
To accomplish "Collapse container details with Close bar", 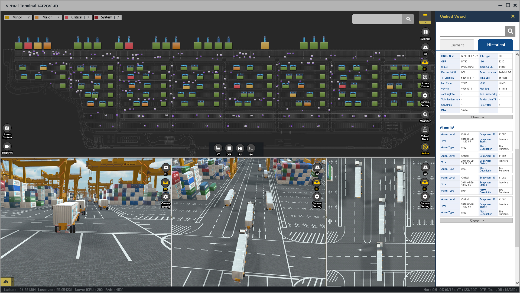I will click(476, 117).
